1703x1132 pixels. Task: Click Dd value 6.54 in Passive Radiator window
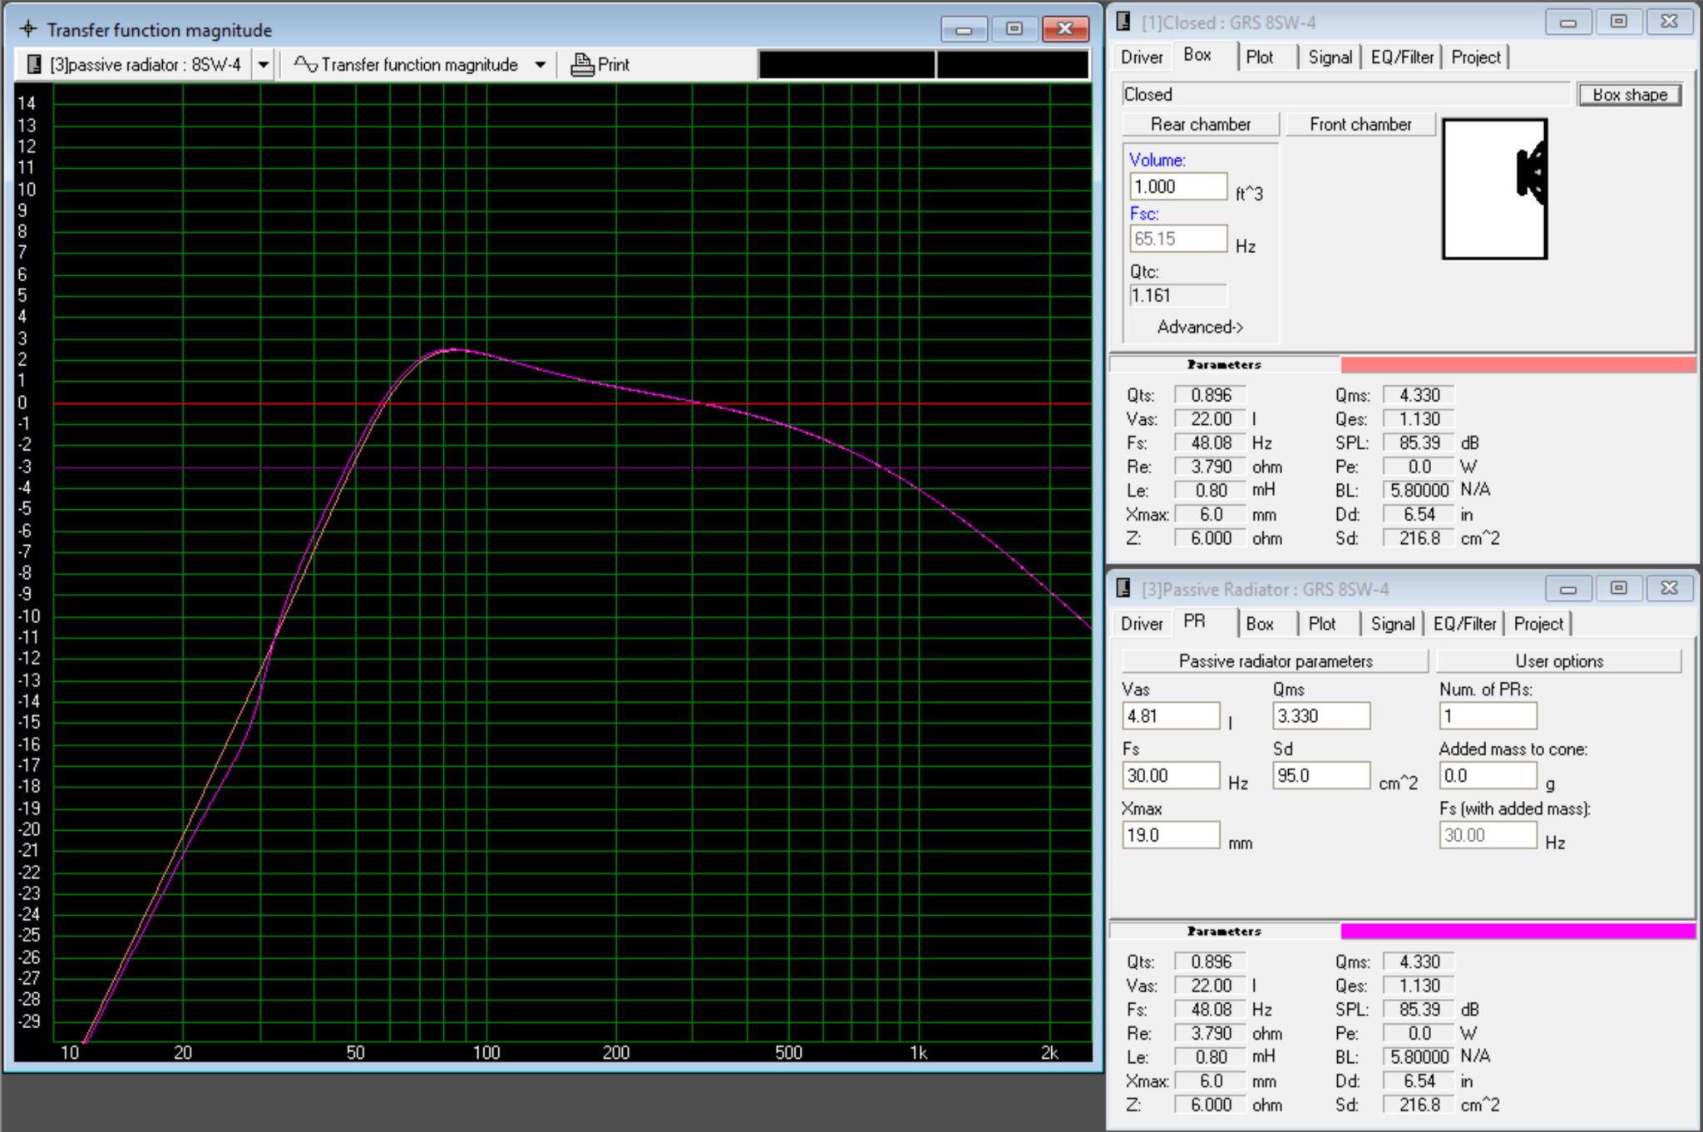[x=1419, y=1081]
